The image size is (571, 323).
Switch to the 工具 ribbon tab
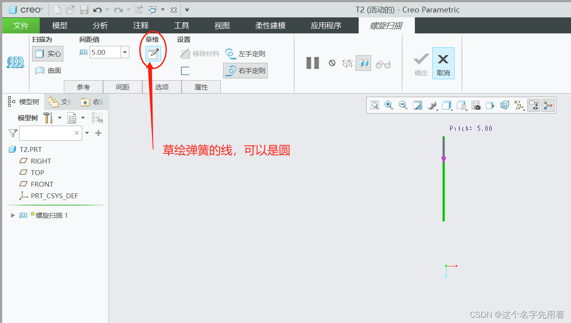(182, 25)
